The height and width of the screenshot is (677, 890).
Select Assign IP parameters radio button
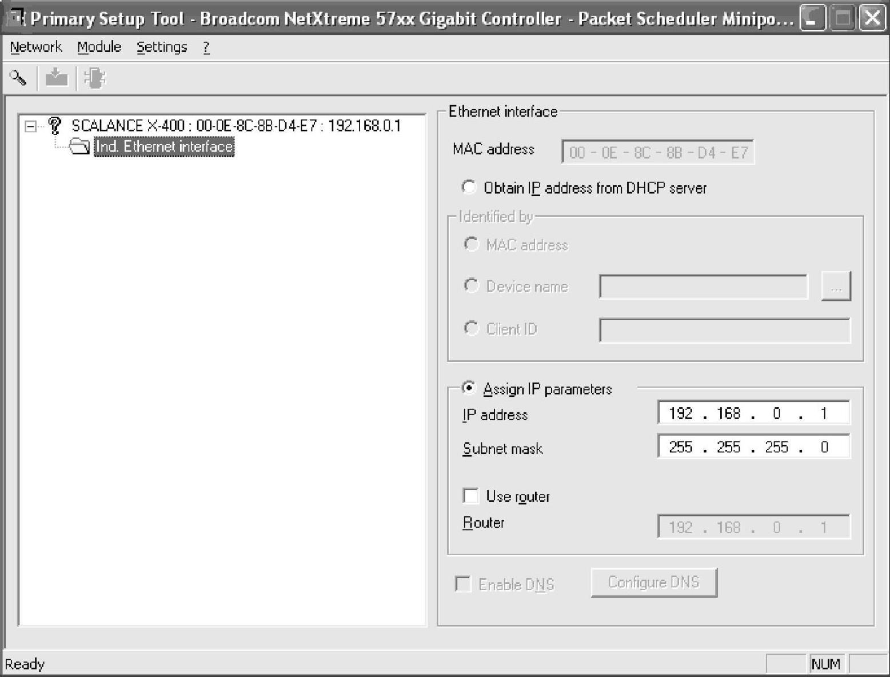[469, 388]
